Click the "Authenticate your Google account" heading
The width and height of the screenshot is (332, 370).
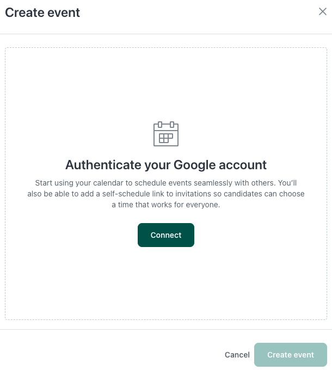(x=166, y=165)
